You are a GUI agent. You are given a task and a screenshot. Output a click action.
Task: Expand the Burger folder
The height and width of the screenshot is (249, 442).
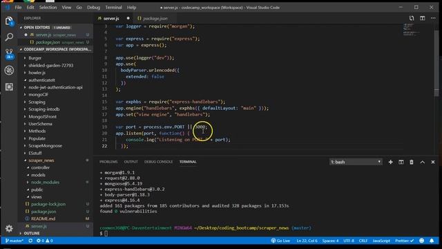(x=35, y=58)
